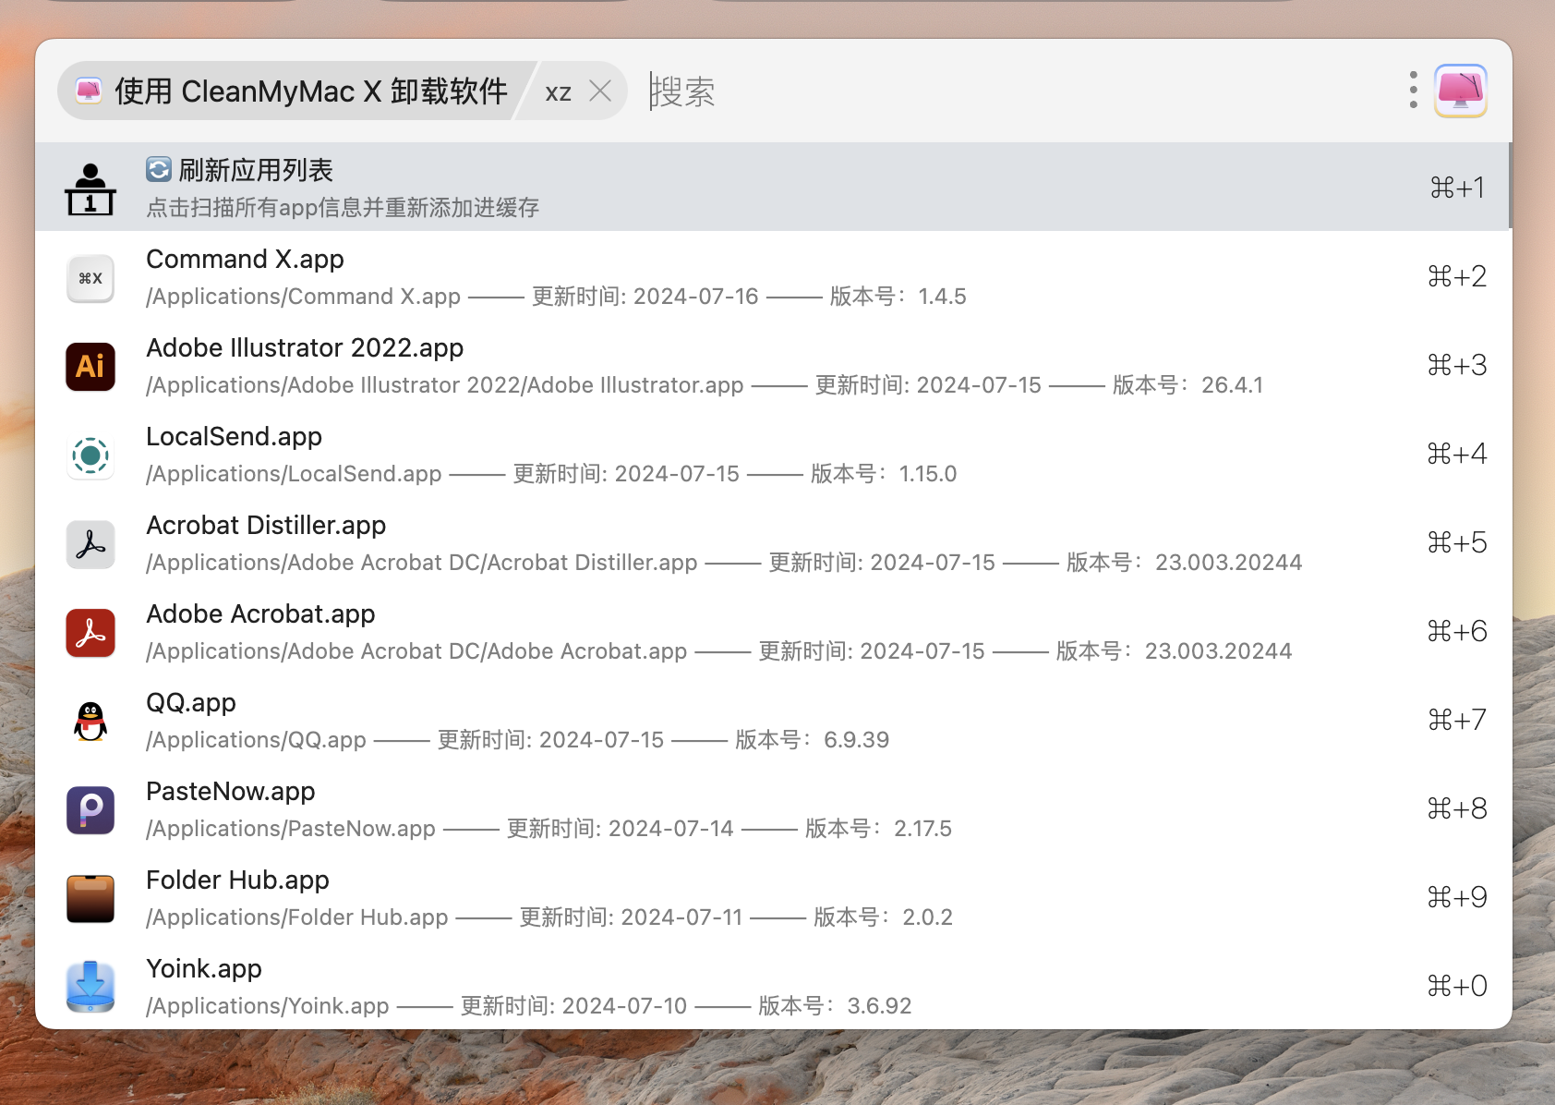The image size is (1555, 1105).
Task: Select the PasteNow.app entry
Action: pos(774,808)
